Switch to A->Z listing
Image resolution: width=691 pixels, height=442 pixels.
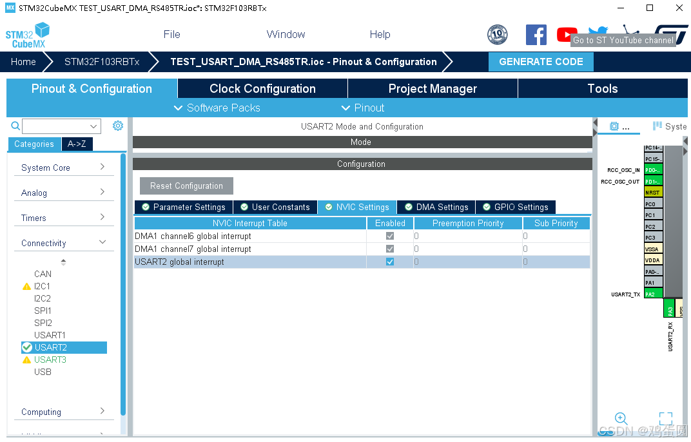pos(77,144)
